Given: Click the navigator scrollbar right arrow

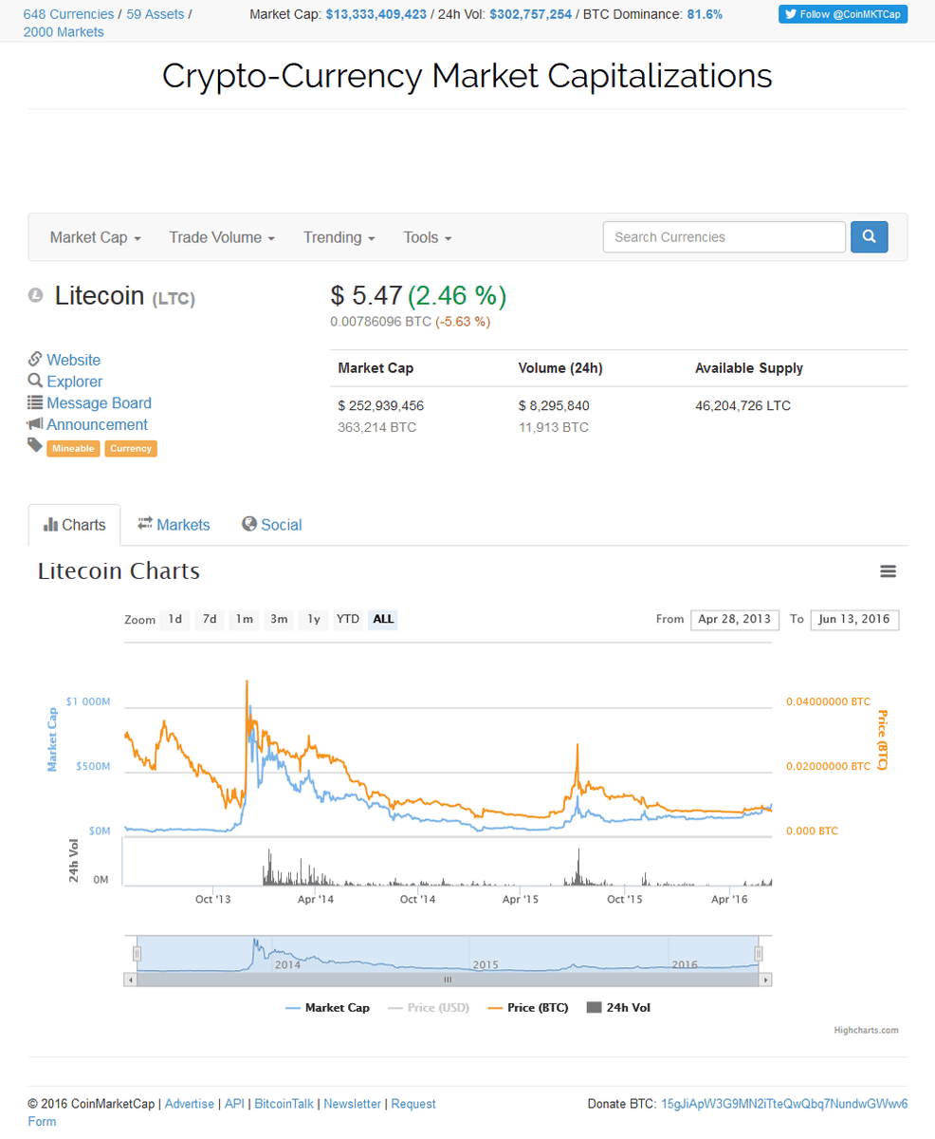Looking at the screenshot, I should [x=766, y=979].
